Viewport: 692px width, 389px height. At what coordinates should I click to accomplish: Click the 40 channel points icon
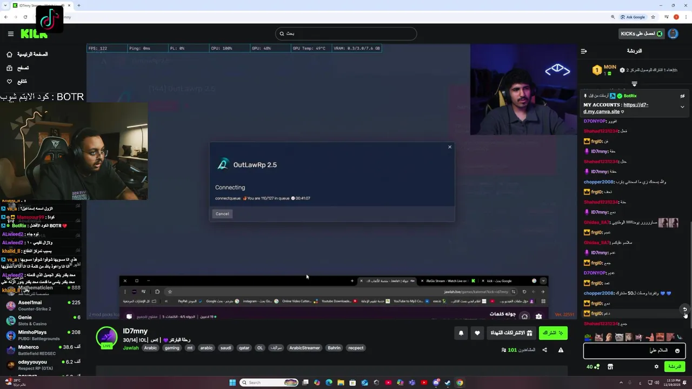[x=593, y=366]
